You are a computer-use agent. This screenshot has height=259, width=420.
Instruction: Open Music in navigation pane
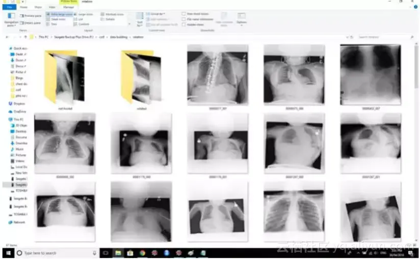pyautogui.click(x=17, y=149)
